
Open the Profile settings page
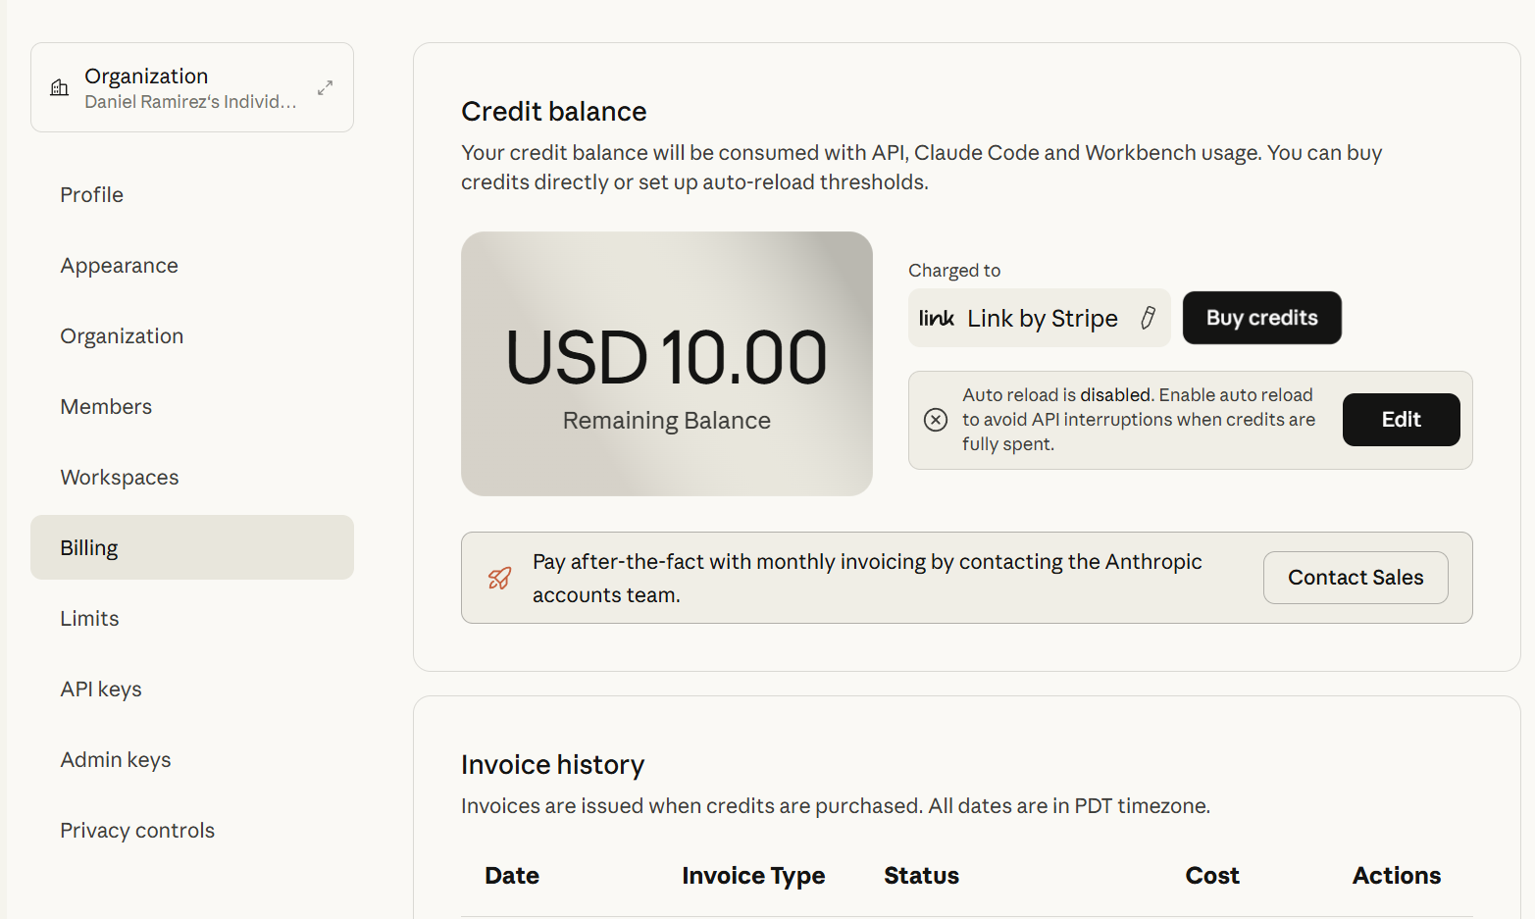(x=92, y=195)
